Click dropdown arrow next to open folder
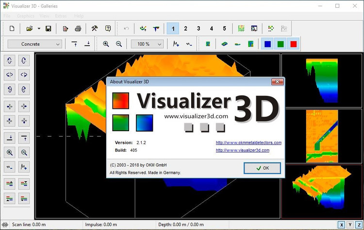The image size is (364, 230). coord(39,29)
